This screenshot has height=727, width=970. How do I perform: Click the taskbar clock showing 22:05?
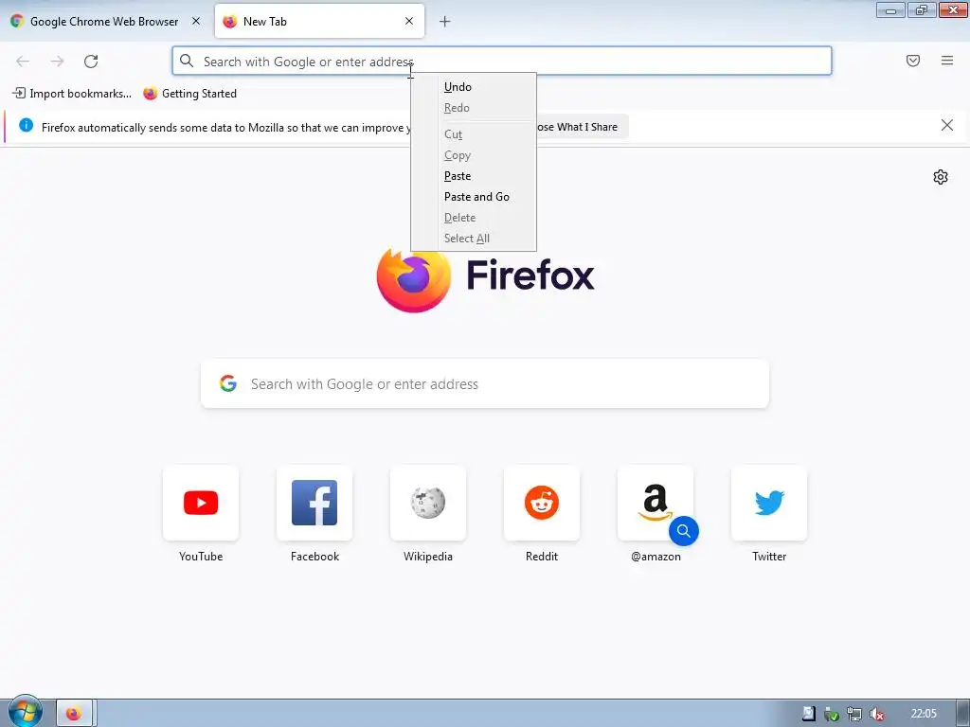point(924,714)
